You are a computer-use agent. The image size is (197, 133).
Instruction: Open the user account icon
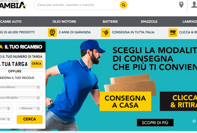coord(194,5)
